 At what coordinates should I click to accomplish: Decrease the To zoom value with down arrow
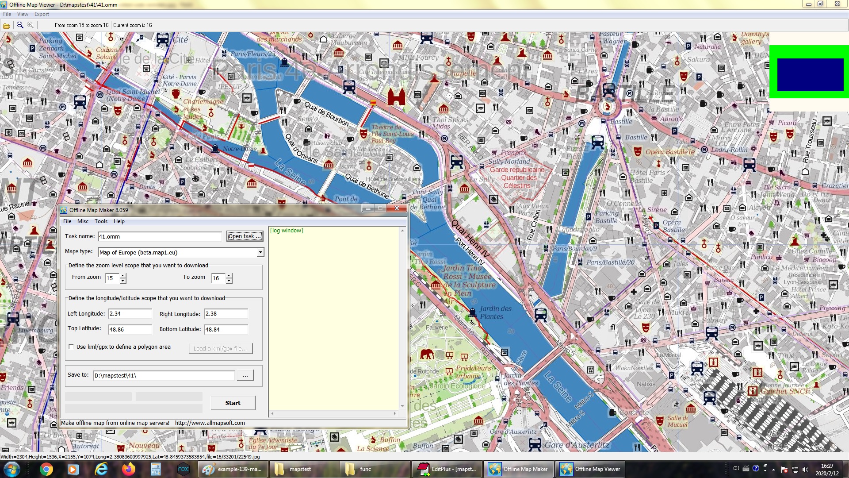click(229, 281)
